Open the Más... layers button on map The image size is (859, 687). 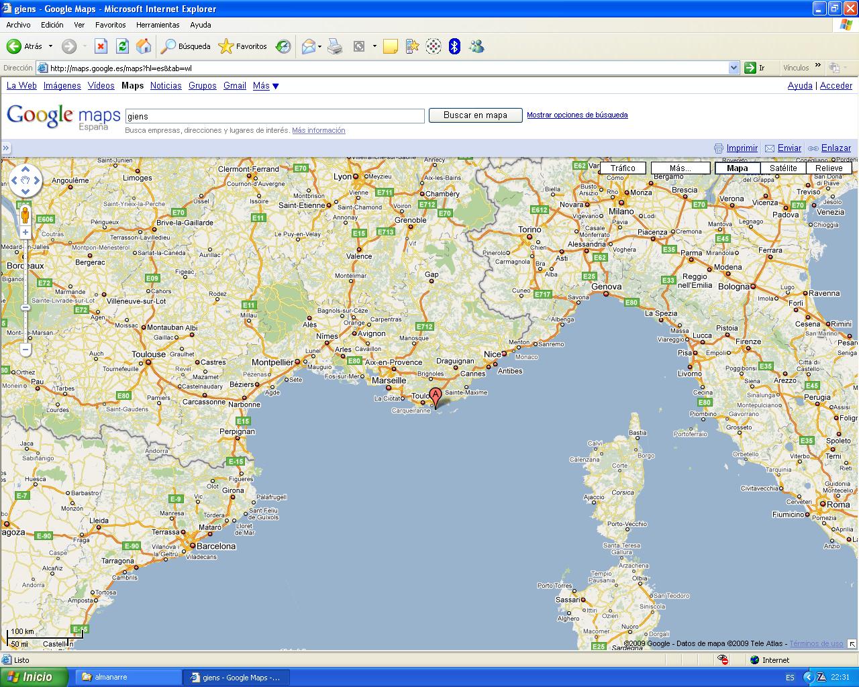click(x=680, y=168)
